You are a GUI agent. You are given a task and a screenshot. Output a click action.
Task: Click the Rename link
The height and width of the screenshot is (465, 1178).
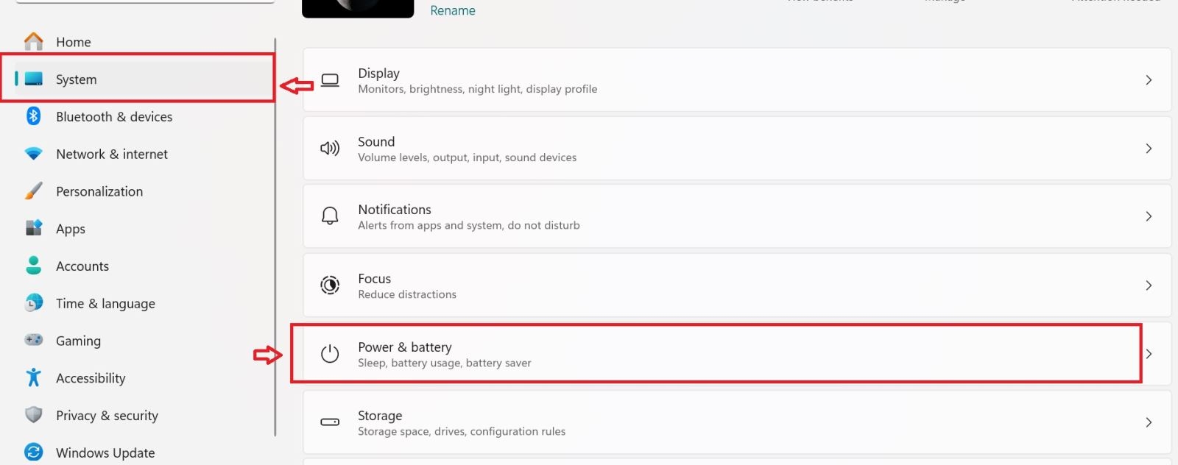453,10
